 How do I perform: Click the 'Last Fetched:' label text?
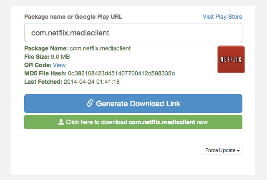point(43,82)
